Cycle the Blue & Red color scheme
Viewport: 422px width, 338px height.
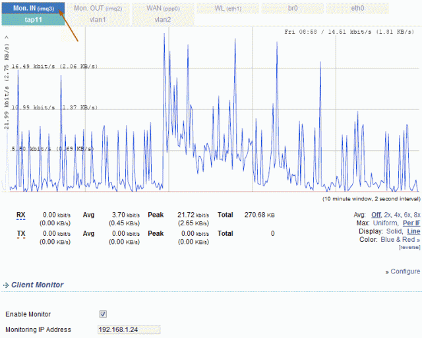[400, 239]
